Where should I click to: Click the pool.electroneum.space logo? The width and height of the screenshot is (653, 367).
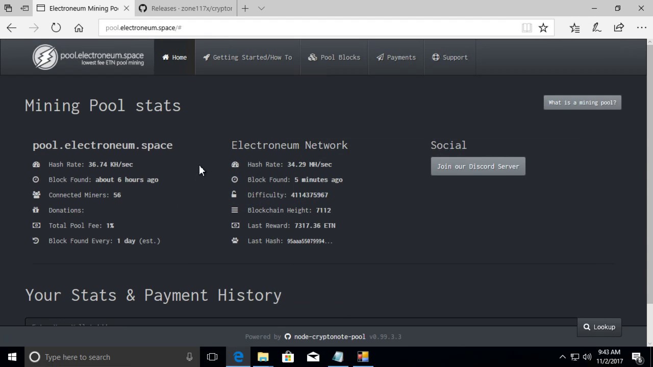[88, 57]
